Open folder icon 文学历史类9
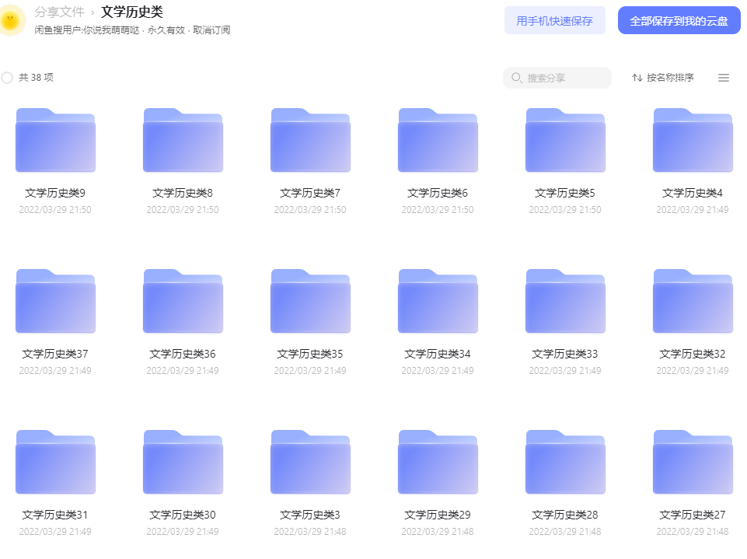Screen dimensions: 747x559 coord(55,140)
